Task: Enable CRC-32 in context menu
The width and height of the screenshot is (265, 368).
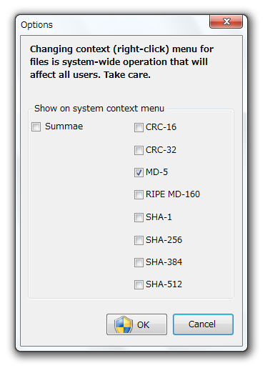Action: tap(139, 150)
